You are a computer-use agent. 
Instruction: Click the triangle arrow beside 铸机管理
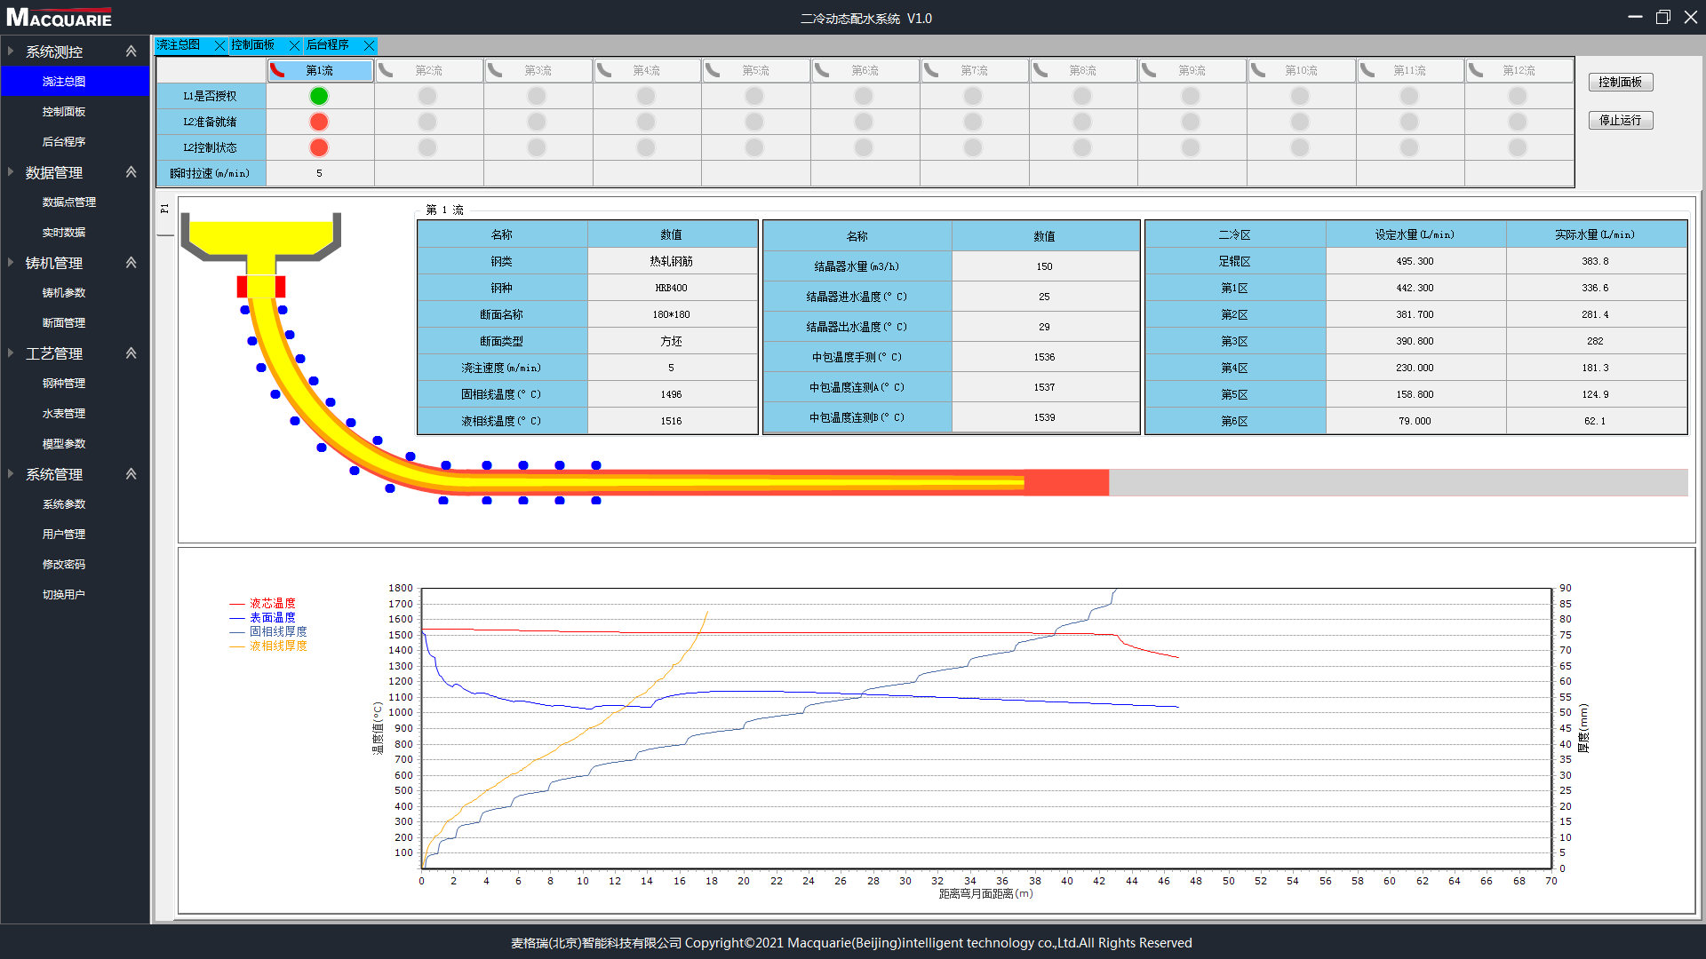(x=11, y=263)
